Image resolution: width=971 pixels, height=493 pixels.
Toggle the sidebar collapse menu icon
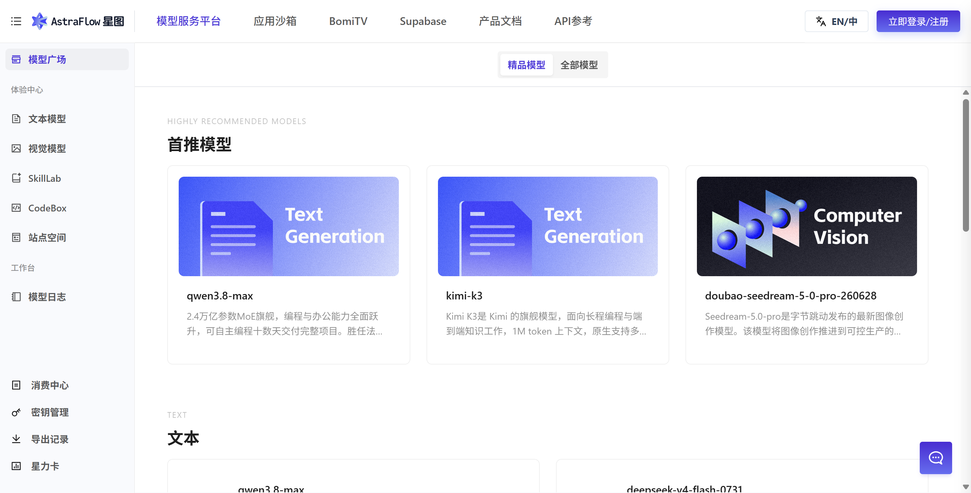click(16, 21)
